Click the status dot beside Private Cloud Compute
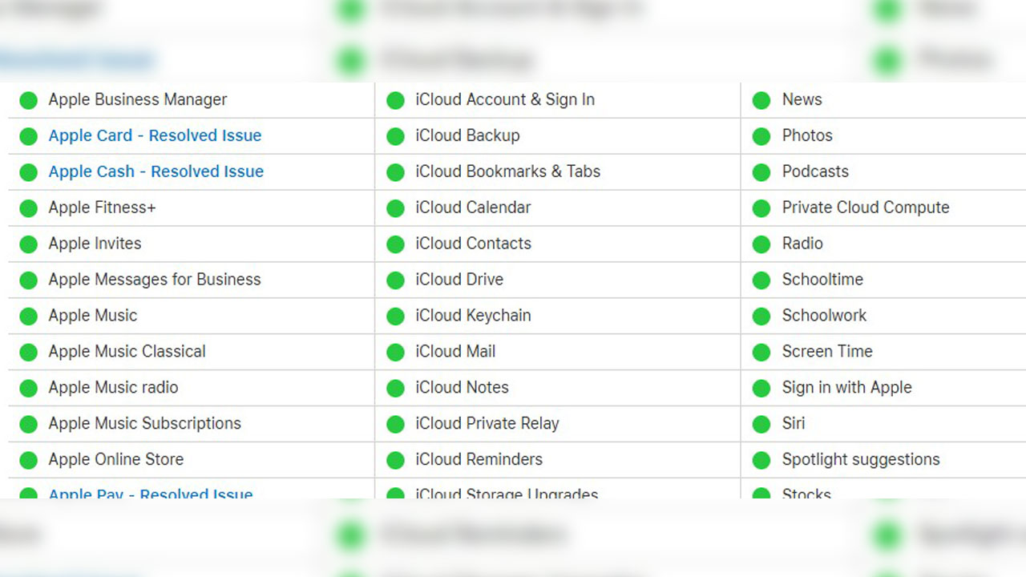 [x=761, y=208]
